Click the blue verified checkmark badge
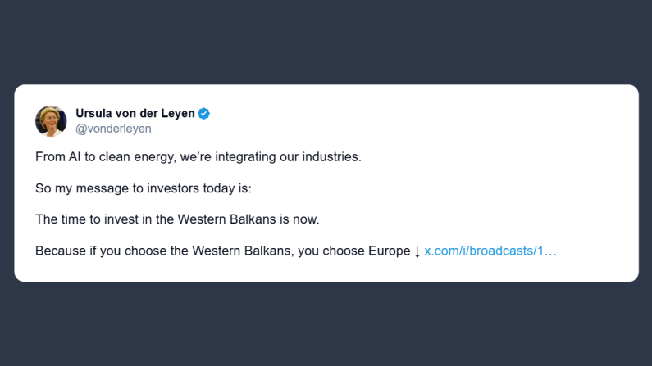652x366 pixels. point(204,114)
